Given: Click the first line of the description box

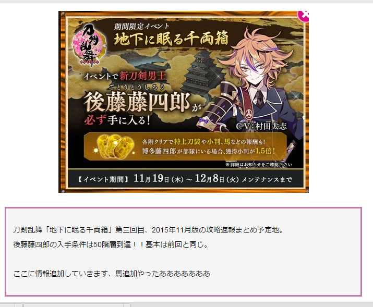Looking at the screenshot, I should (149, 230).
